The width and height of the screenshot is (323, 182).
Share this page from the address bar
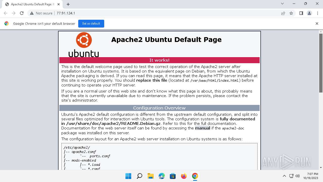[x=283, y=13]
